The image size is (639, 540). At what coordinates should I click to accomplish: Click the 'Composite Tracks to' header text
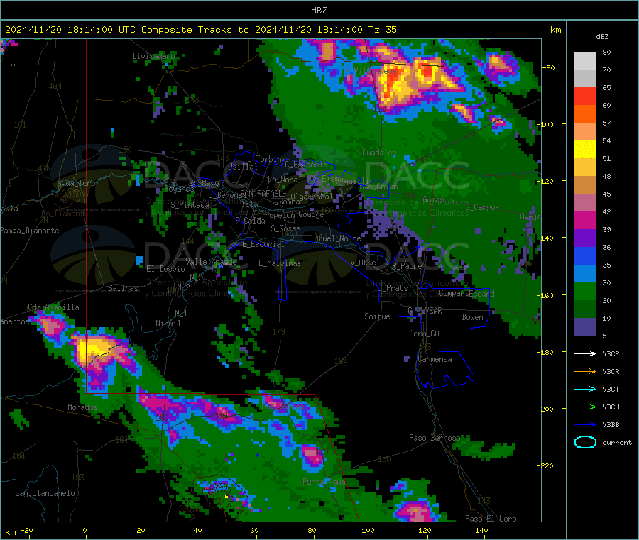195,30
